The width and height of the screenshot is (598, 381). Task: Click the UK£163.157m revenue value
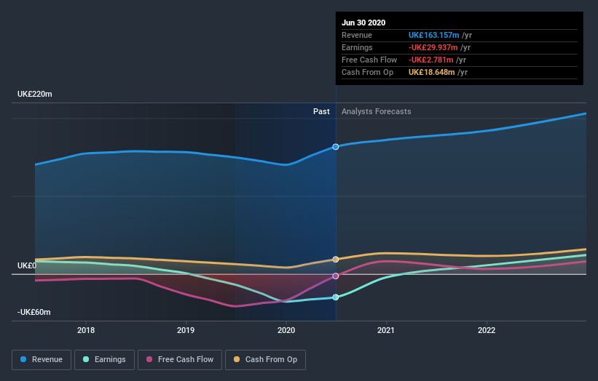pyautogui.click(x=434, y=36)
